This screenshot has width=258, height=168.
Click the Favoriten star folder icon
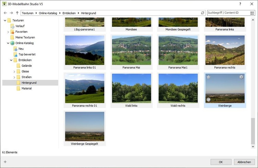coord(12,32)
